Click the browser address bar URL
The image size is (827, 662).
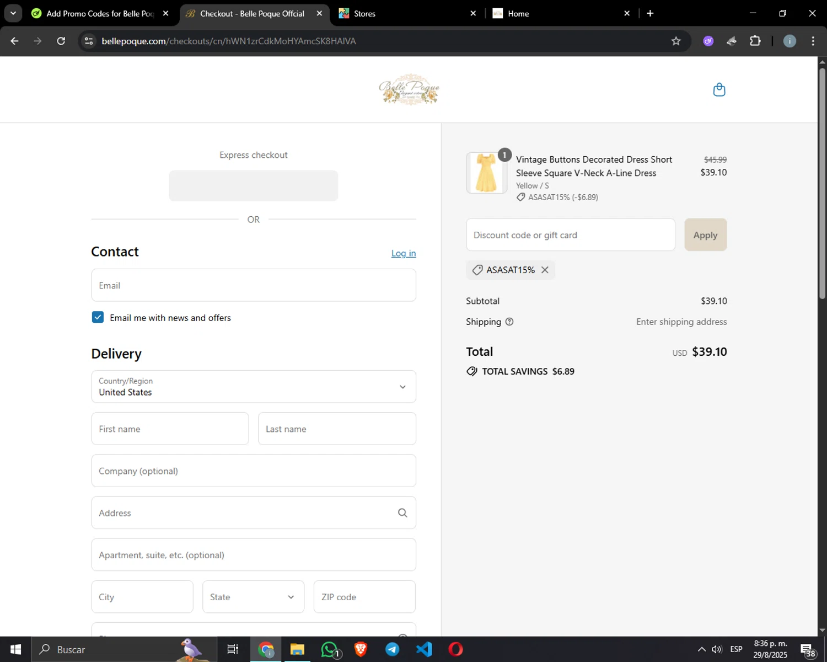click(x=229, y=41)
